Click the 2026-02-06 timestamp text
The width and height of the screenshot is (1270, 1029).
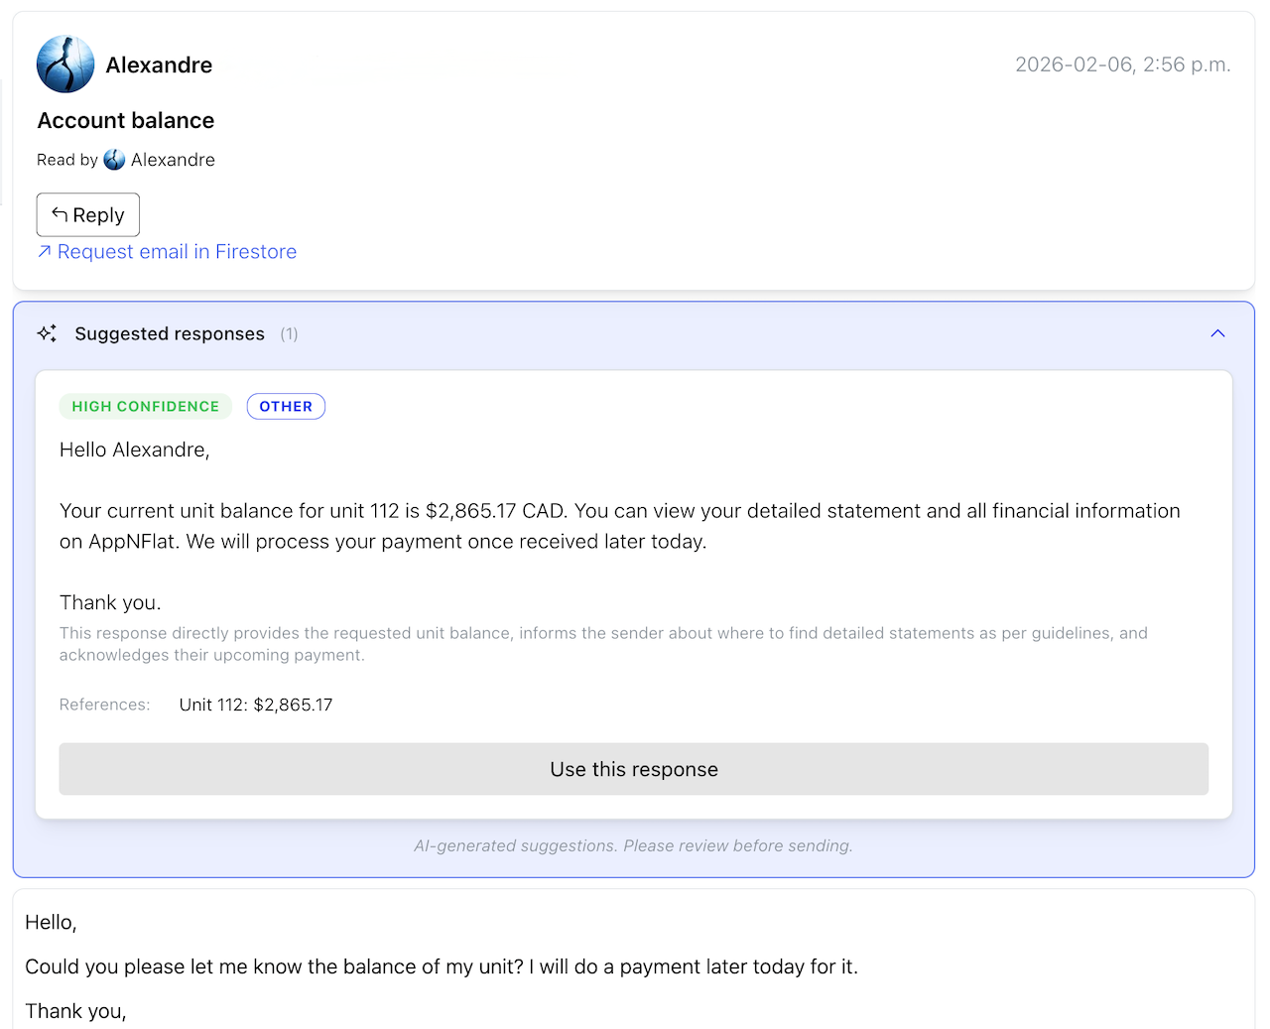pyautogui.click(x=1122, y=64)
